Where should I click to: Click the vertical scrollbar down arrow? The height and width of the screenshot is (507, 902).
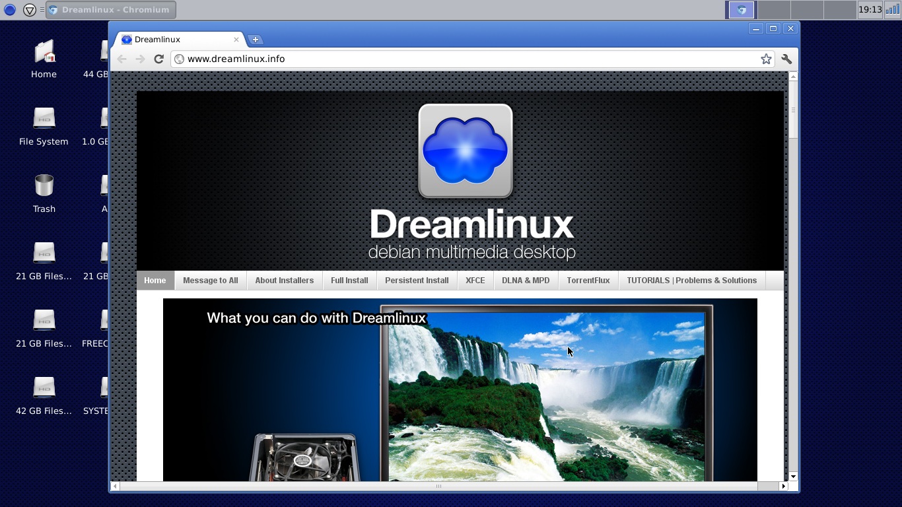[794, 477]
